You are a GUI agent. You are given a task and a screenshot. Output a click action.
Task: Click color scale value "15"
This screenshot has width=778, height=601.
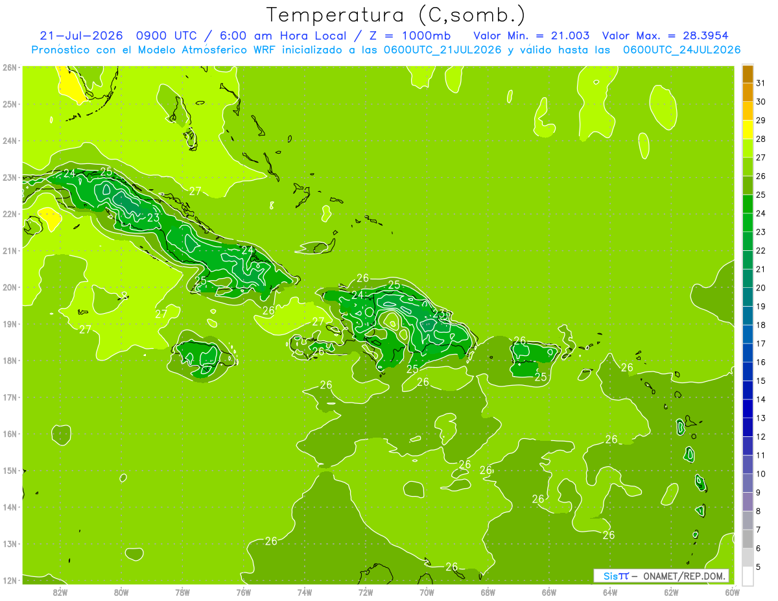pyautogui.click(x=760, y=381)
